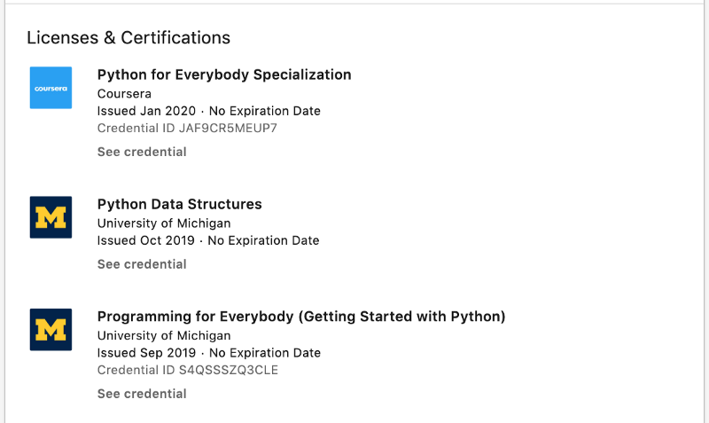
Task: Click the Coursera logo icon
Action: (x=51, y=88)
